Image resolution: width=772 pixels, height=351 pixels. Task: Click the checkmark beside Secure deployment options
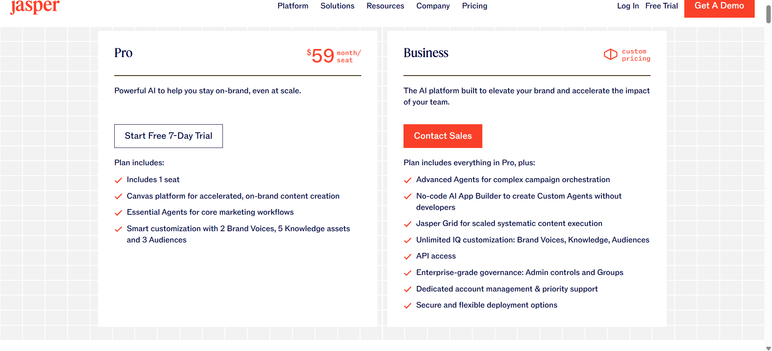click(x=408, y=306)
